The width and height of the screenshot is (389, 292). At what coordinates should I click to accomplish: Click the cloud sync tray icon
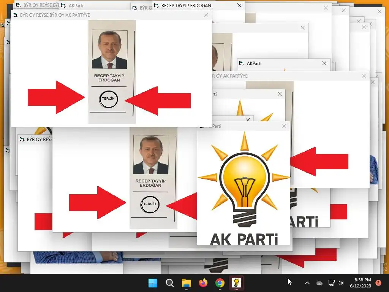319,283
